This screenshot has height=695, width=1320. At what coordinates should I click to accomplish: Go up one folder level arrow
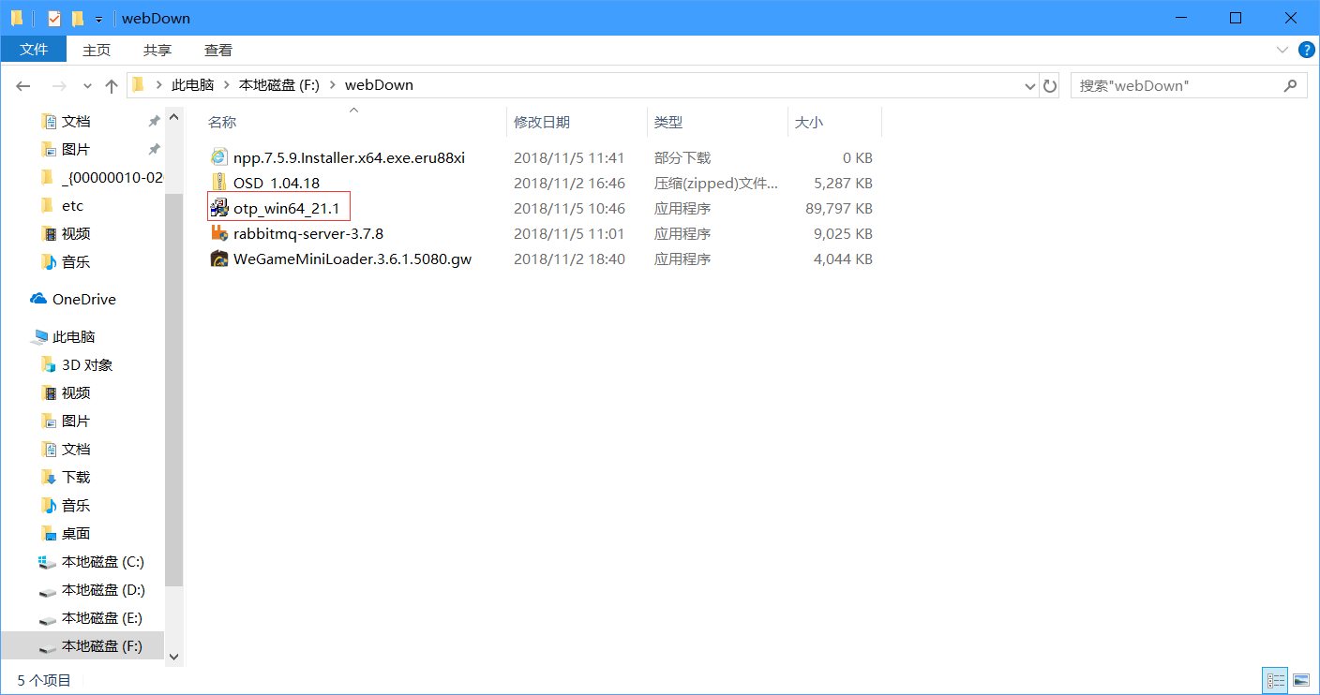coord(112,85)
